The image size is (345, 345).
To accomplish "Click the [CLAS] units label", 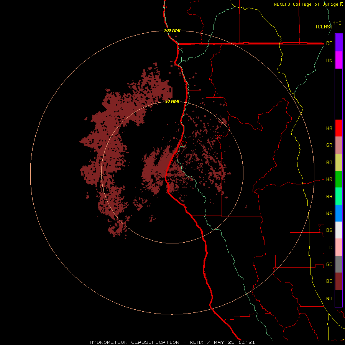I will [324, 26].
